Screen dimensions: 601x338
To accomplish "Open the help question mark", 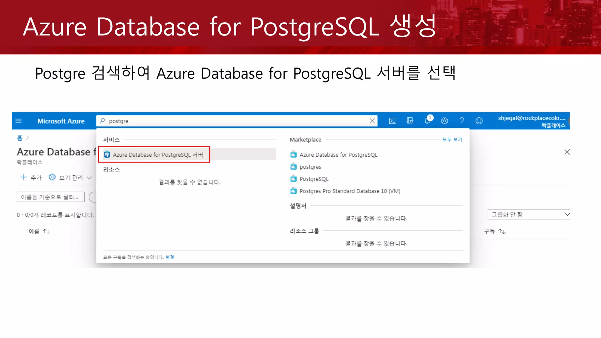I will [x=462, y=121].
